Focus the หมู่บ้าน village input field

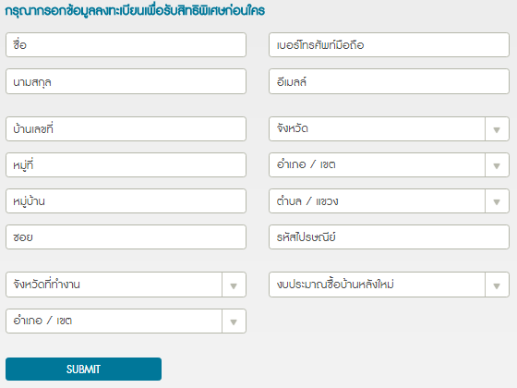point(126,201)
